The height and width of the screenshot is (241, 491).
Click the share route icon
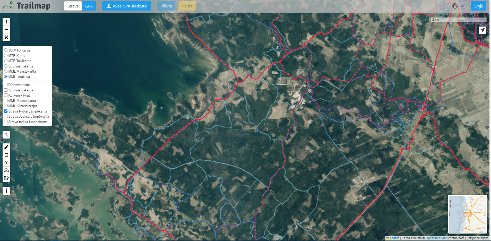coord(6,178)
